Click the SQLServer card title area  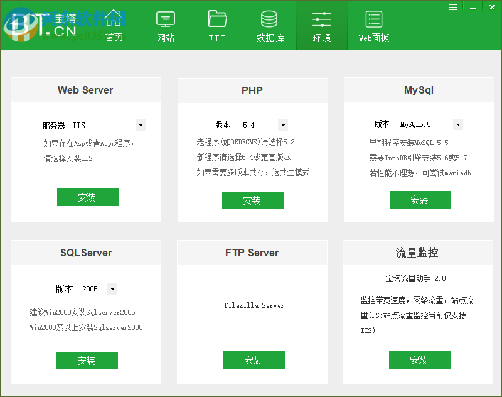click(85, 253)
